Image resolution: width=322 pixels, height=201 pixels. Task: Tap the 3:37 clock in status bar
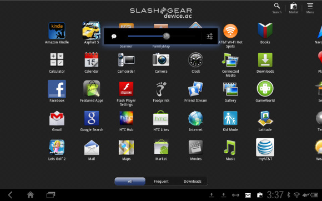(275, 195)
